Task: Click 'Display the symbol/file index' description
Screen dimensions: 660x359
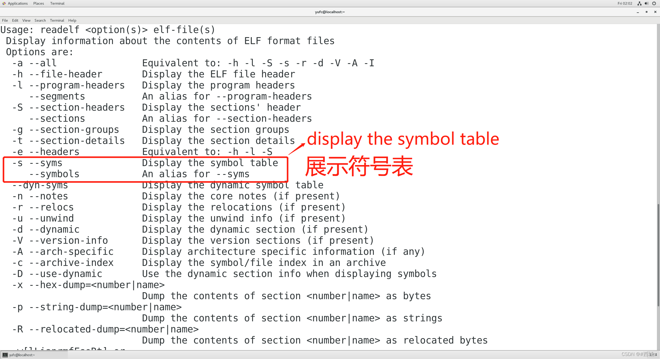Action: [x=264, y=263]
